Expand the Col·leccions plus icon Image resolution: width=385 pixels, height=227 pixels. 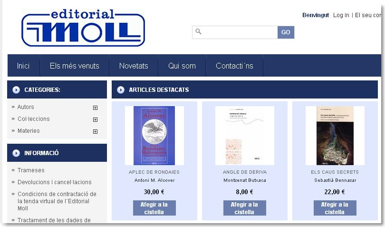(x=95, y=119)
